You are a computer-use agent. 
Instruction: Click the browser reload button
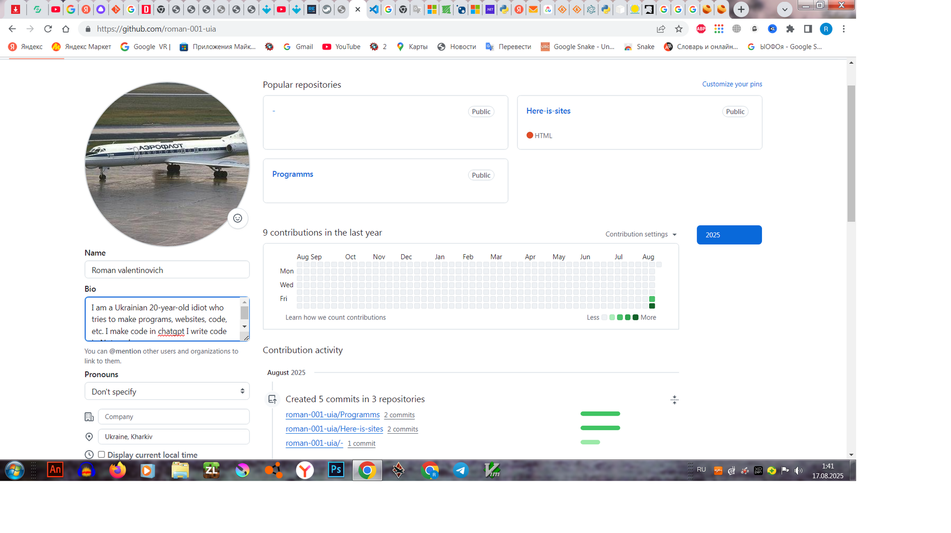pyautogui.click(x=48, y=29)
